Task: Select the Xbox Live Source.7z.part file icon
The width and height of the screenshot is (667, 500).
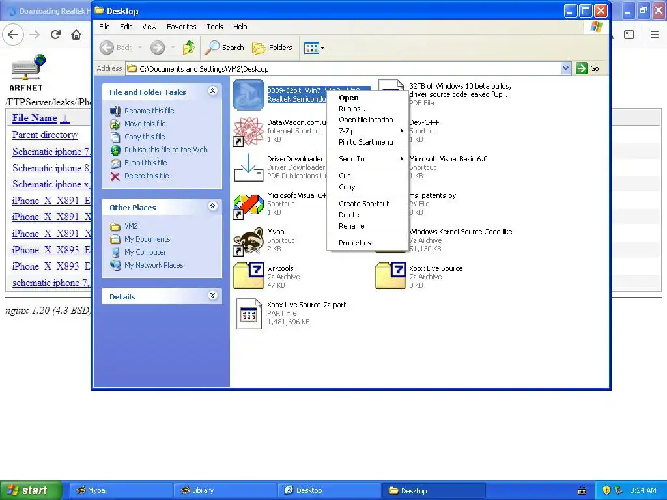Action: click(249, 314)
